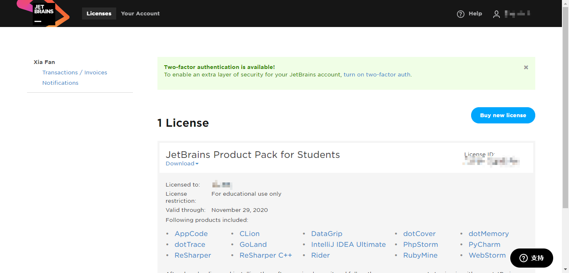Dismiss the two-factor authentication banner
The height and width of the screenshot is (273, 569).
pyautogui.click(x=526, y=67)
